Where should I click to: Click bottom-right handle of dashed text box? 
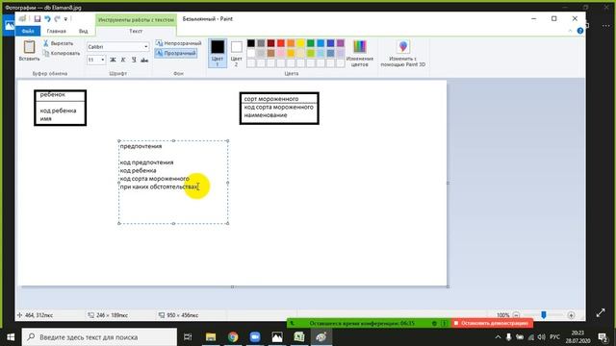click(x=228, y=224)
